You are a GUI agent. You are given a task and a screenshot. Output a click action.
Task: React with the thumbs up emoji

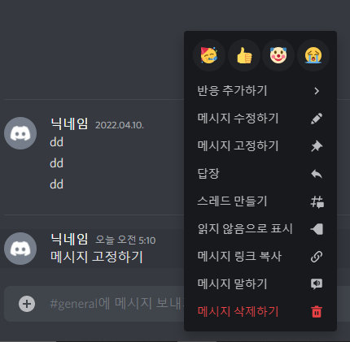[244, 55]
